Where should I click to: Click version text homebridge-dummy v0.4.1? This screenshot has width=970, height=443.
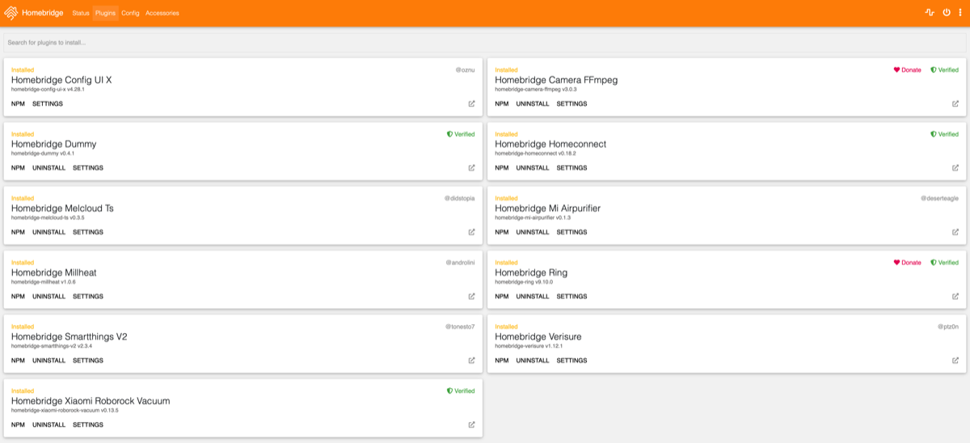coord(43,154)
